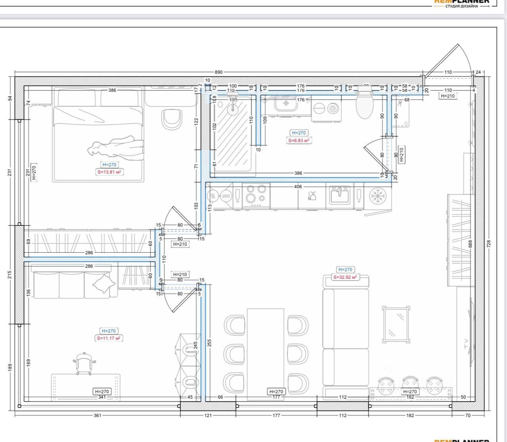Select the kitchen counter dimension 406
Viewport: 507px width, 442px height.
pyautogui.click(x=298, y=187)
